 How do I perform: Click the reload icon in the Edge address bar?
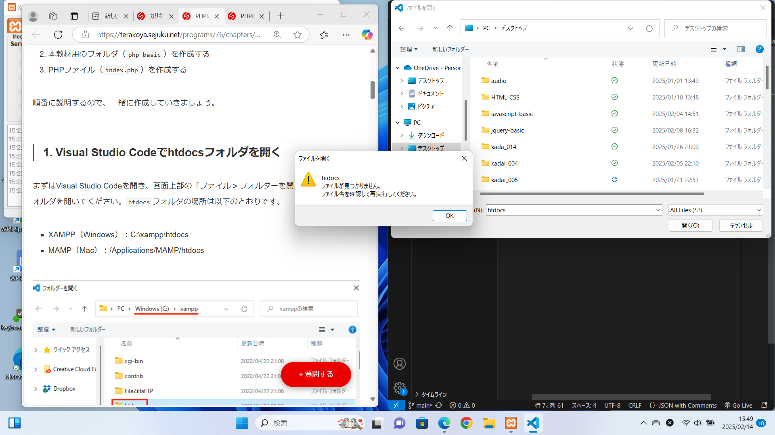(x=58, y=35)
